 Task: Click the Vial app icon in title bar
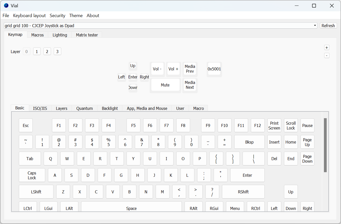coord(6,6)
